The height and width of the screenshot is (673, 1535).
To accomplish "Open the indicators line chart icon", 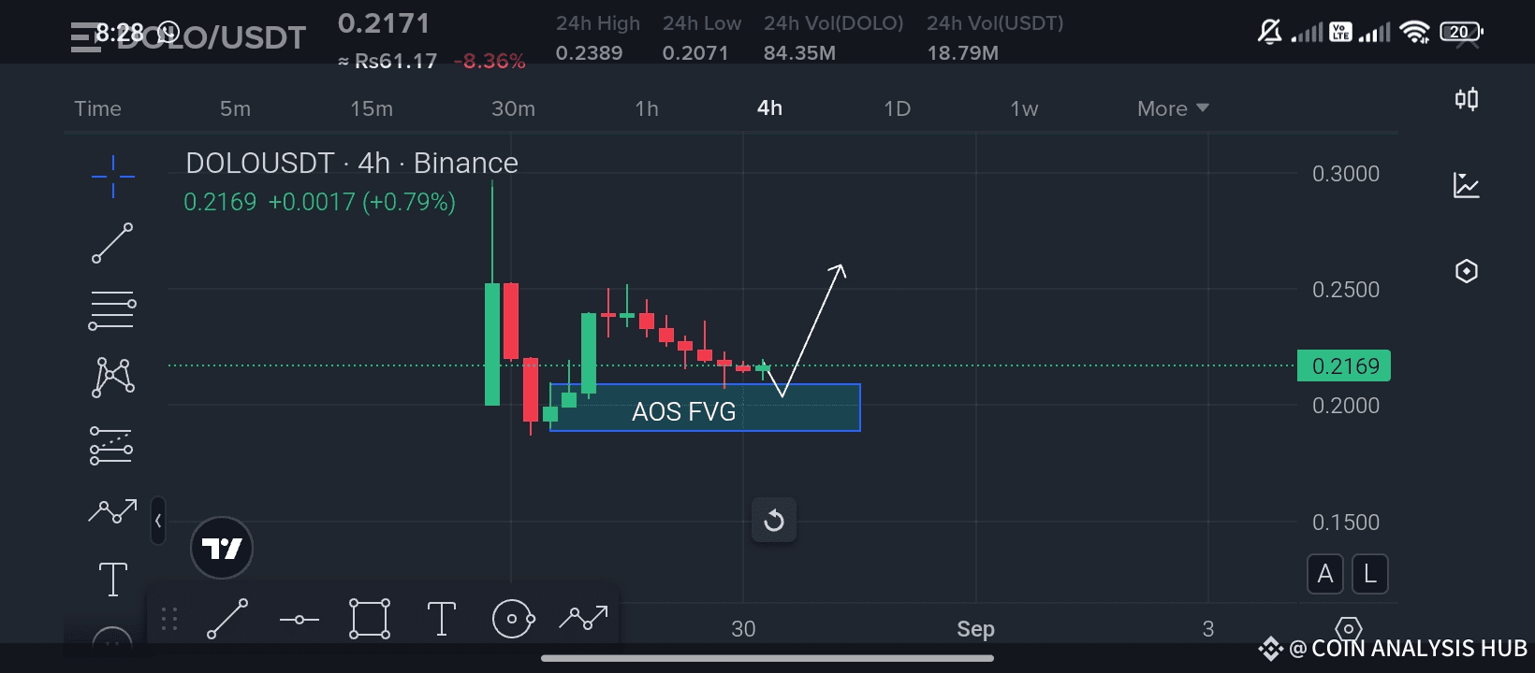I will click(x=1467, y=185).
